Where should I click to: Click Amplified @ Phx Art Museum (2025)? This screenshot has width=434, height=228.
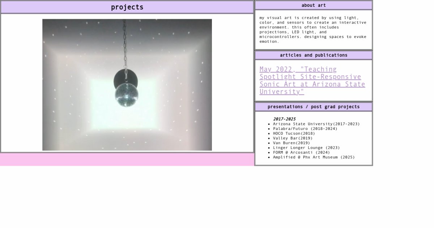(314, 157)
